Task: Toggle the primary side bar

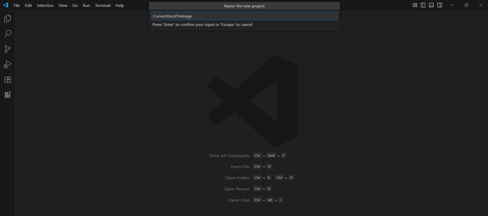Action: pos(423,5)
